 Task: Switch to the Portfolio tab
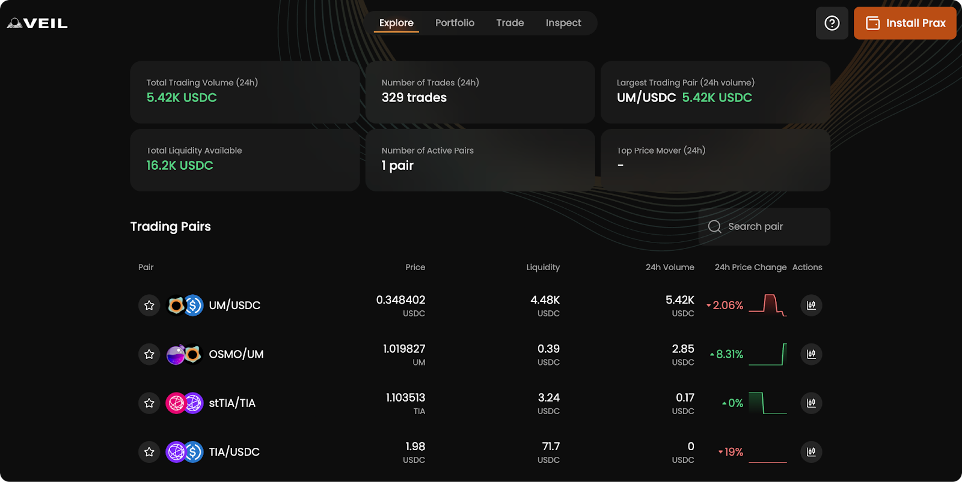coord(455,23)
